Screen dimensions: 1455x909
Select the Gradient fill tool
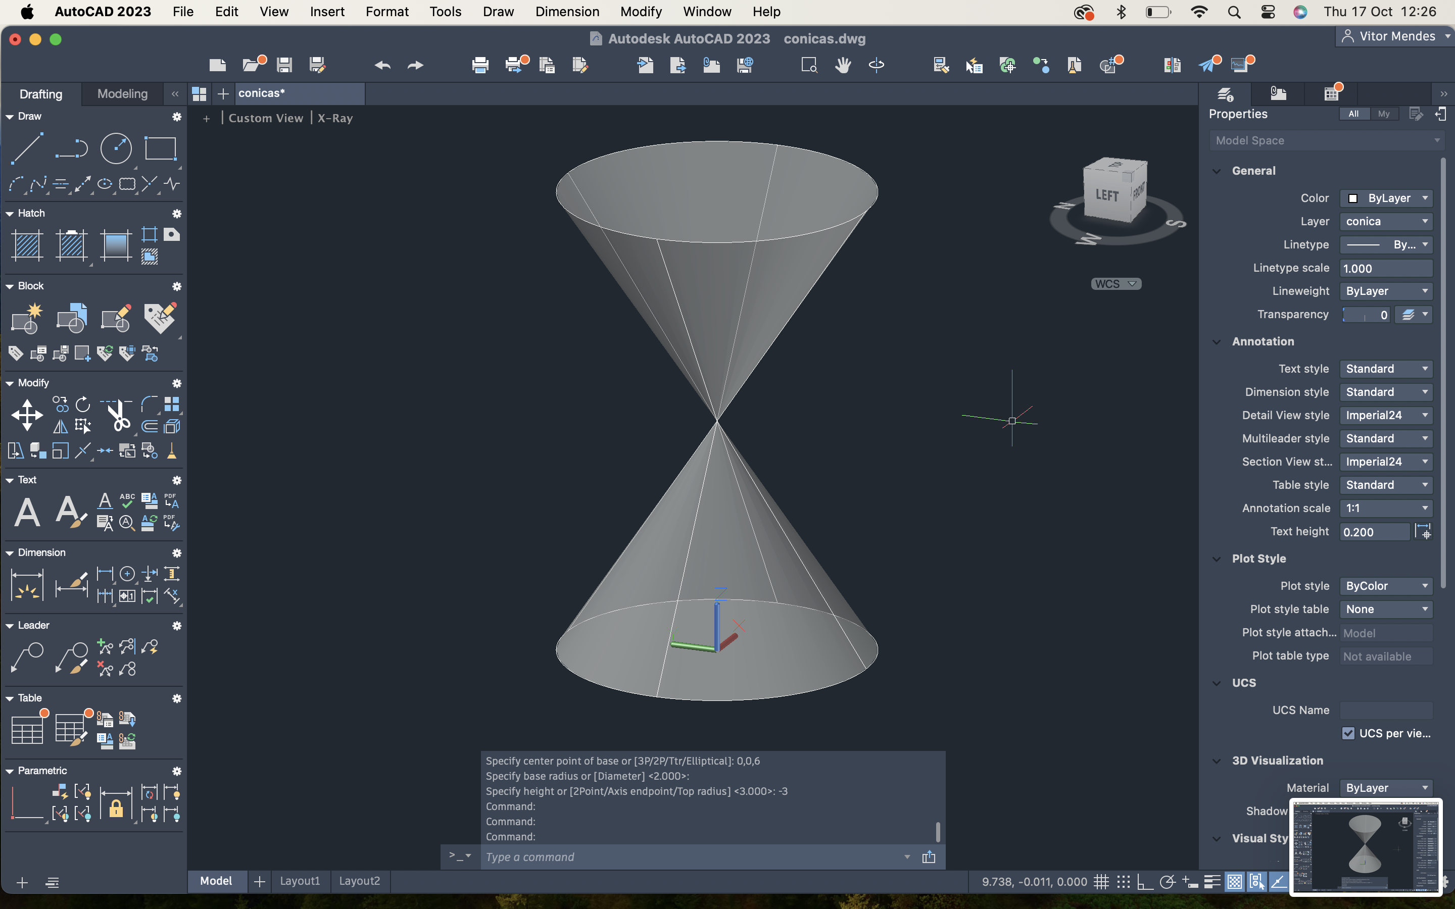(116, 245)
